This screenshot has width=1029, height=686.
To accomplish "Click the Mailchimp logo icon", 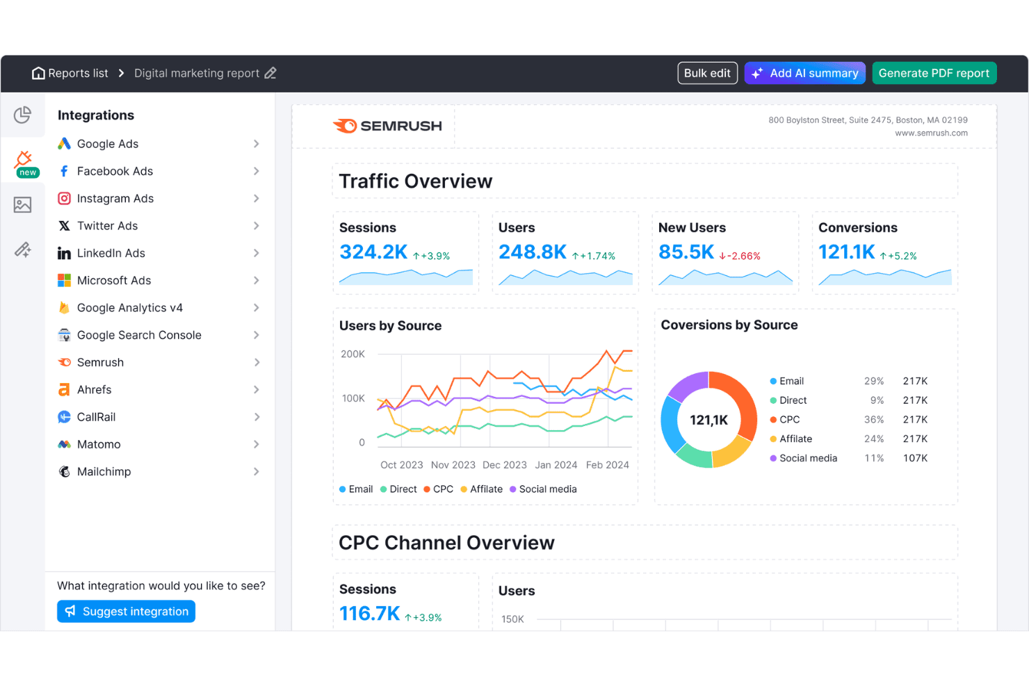I will (x=64, y=472).
